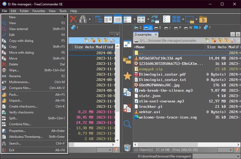Click the S folder icon in the toolbar
Screen dimensions: 241x159
pyautogui.click(x=203, y=19)
